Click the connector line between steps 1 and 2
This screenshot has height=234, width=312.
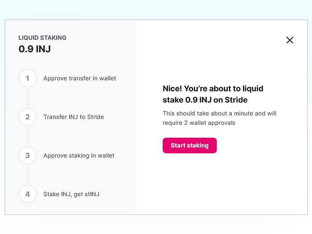(x=28, y=98)
